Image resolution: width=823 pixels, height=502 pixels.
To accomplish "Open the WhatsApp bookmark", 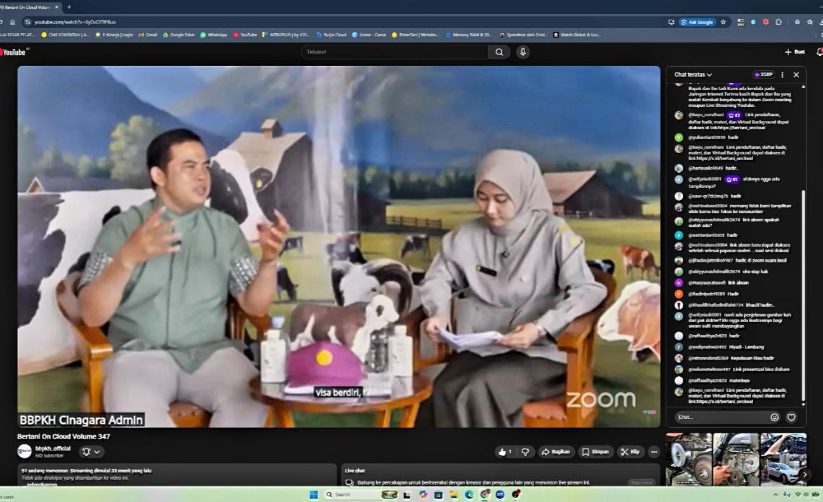I will tap(213, 35).
